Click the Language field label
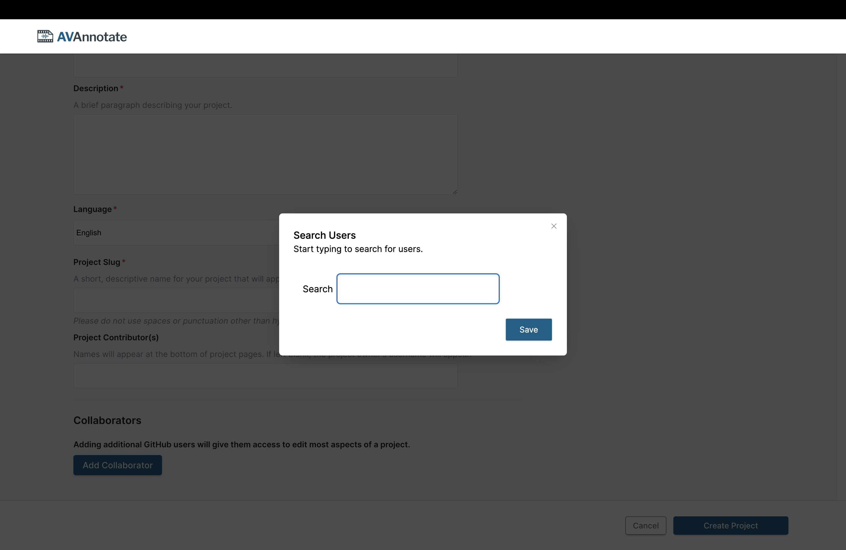This screenshot has height=550, width=846. click(x=92, y=209)
